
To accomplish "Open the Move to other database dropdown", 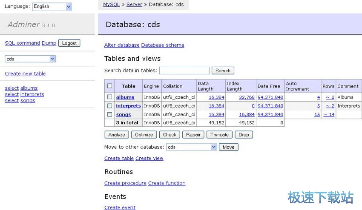I will 191,147.
